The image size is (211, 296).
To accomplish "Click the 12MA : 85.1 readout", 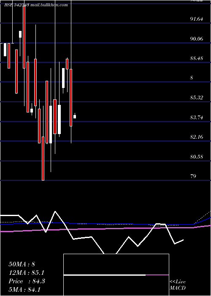I will (27, 273).
